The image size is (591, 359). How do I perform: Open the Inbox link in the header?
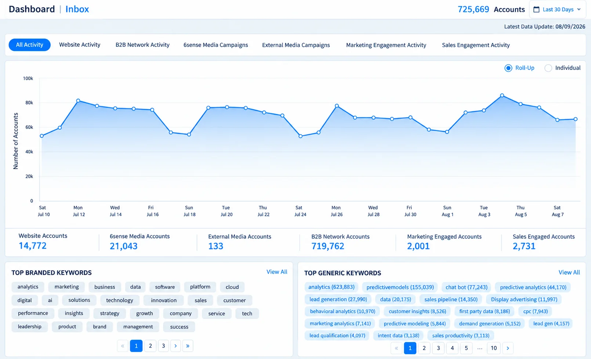coord(77,9)
